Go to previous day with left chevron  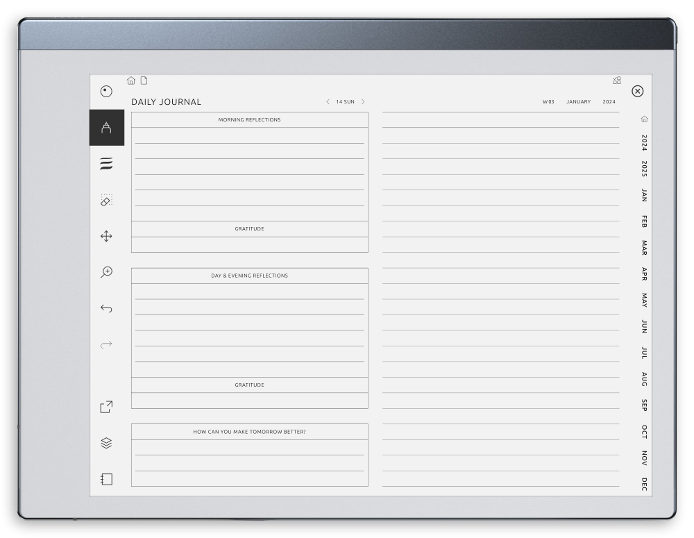328,102
